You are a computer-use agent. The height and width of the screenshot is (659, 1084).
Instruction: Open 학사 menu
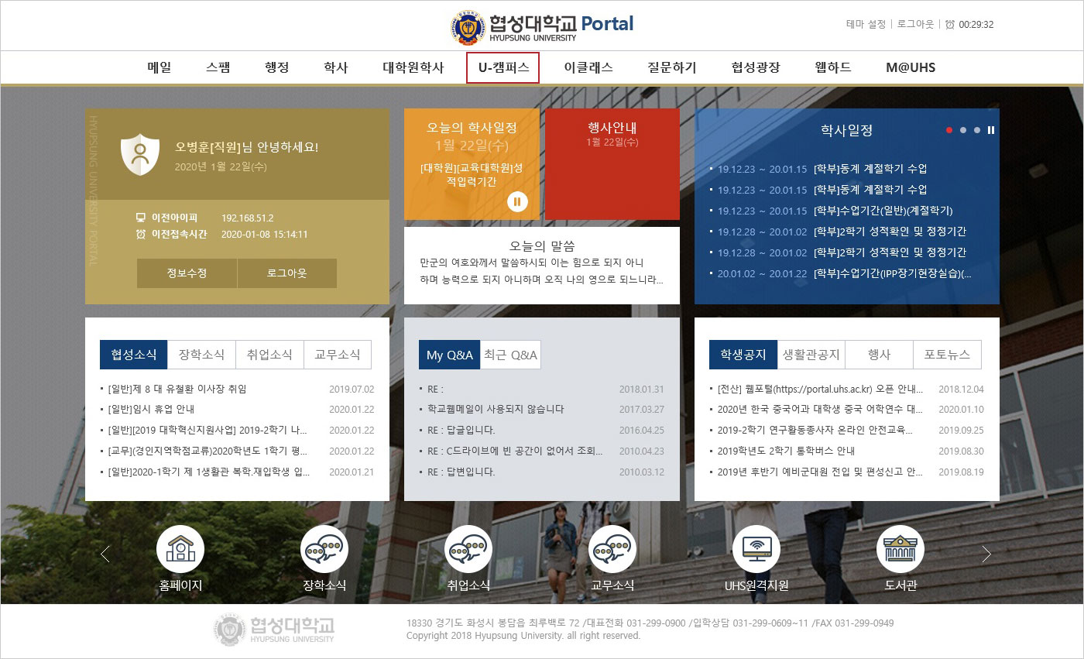point(335,67)
